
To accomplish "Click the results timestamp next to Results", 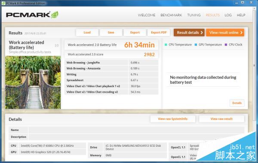I will pyautogui.click(x=35, y=33).
